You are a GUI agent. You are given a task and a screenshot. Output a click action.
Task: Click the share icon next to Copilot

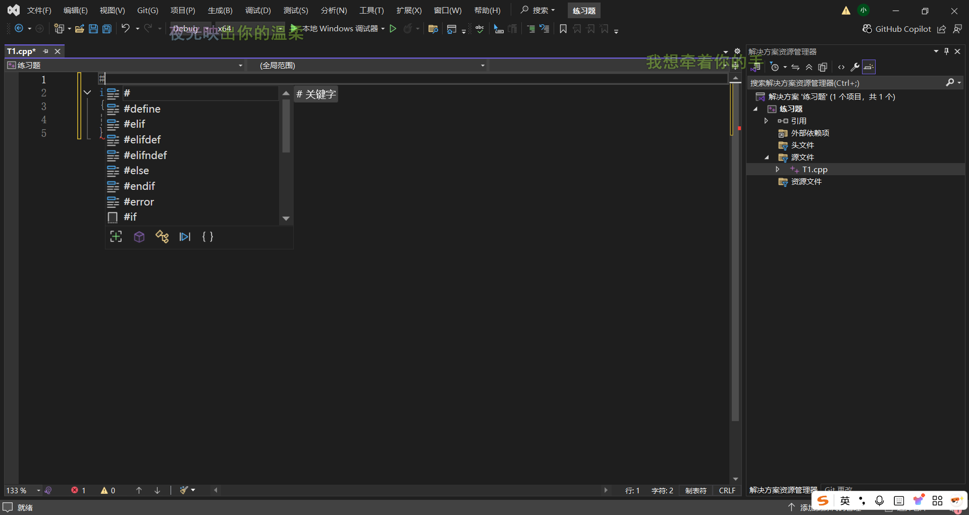pos(942,29)
